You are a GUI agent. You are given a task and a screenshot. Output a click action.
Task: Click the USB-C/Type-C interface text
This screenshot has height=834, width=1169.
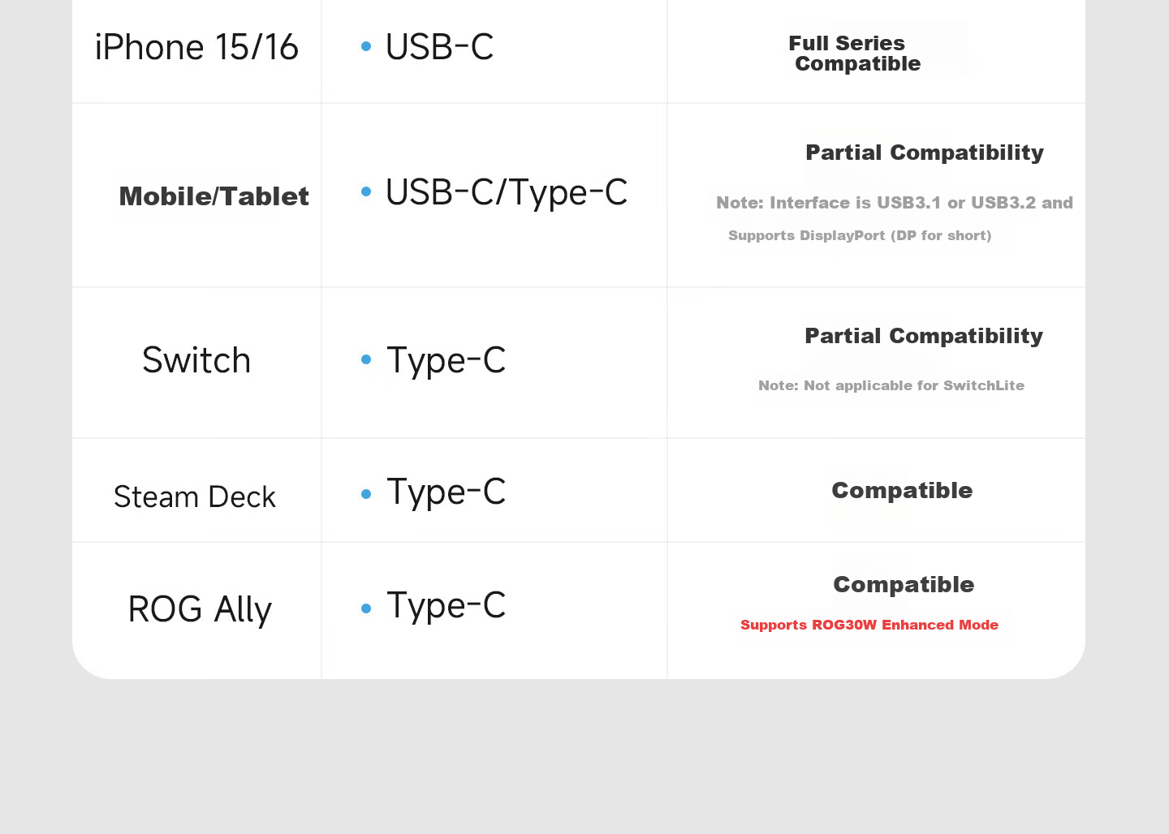(x=507, y=193)
